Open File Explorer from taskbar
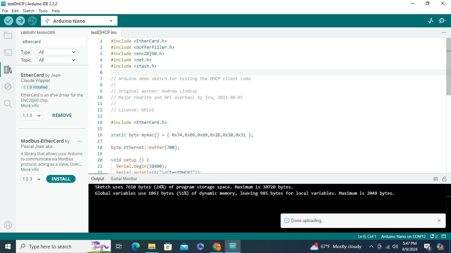451x253 pixels. (152, 246)
